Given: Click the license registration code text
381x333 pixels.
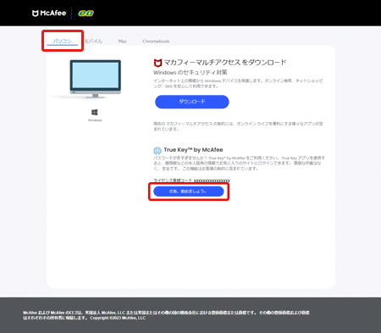Looking at the screenshot, I should (191, 180).
